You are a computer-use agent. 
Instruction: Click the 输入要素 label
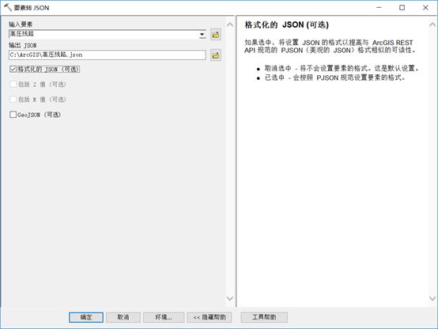pyautogui.click(x=21, y=25)
